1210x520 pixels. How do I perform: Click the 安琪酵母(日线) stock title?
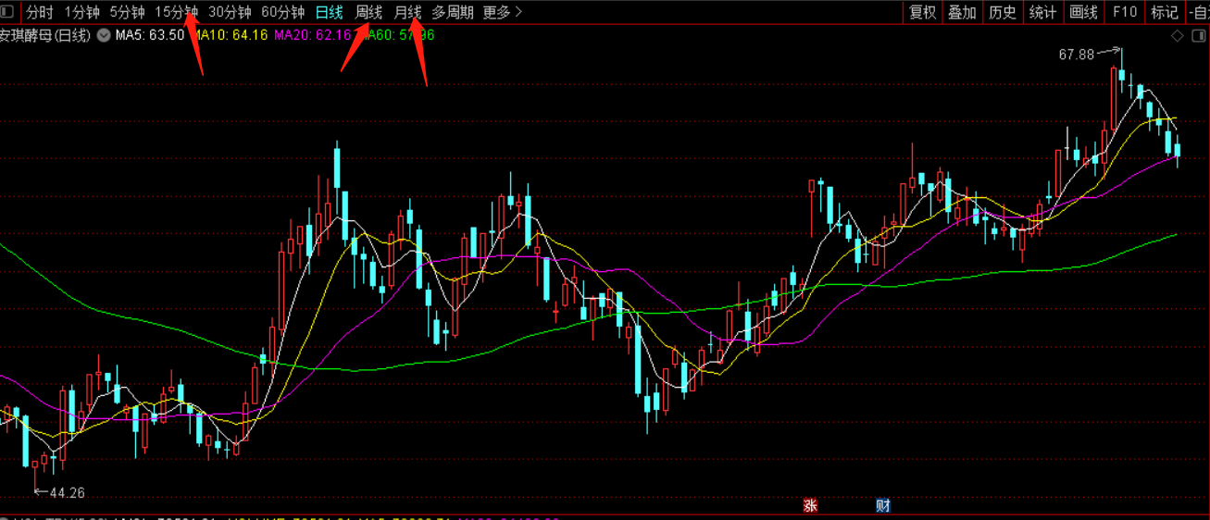45,36
